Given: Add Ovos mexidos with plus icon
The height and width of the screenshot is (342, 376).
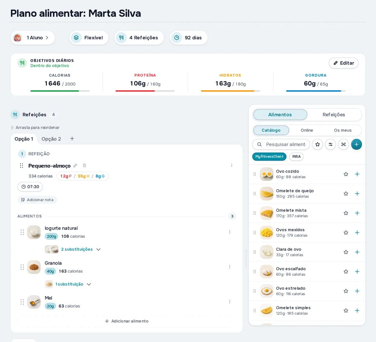Looking at the screenshot, I should [357, 232].
